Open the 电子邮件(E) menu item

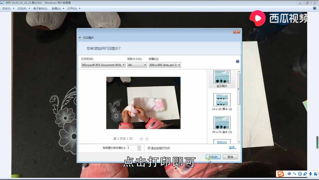pyautogui.click(x=40, y=8)
